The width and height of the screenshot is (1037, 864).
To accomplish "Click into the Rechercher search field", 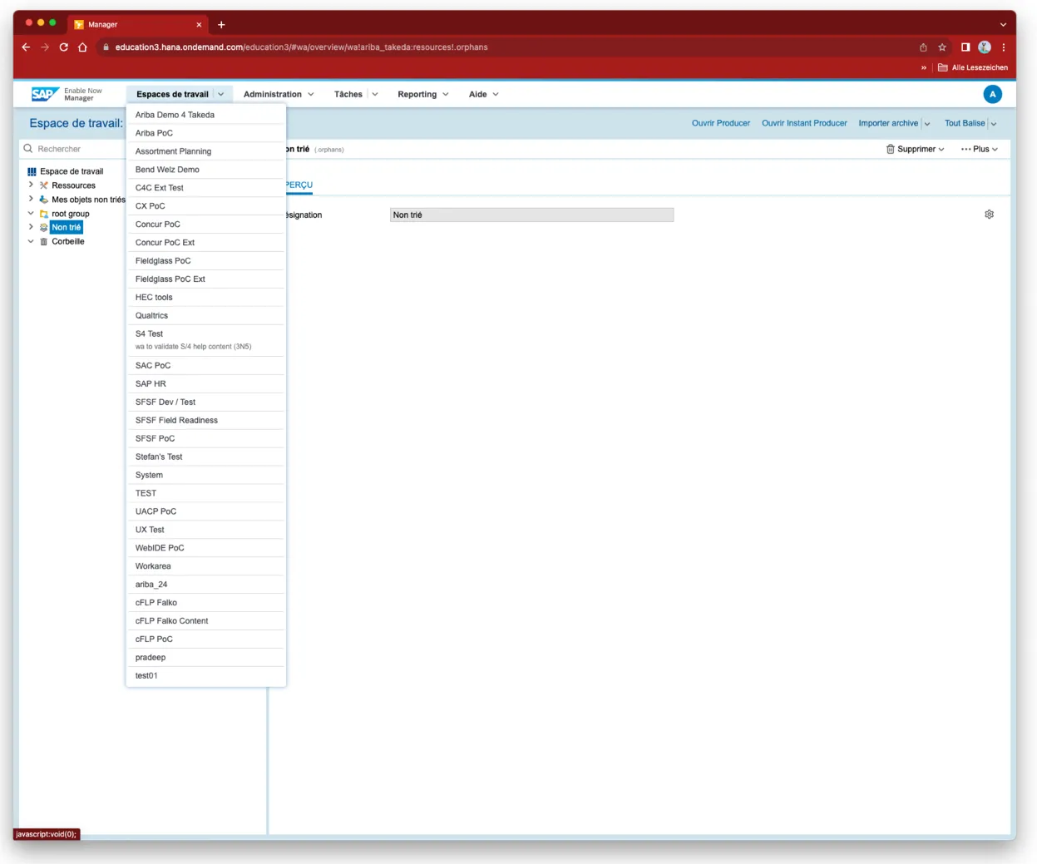I will pos(75,149).
